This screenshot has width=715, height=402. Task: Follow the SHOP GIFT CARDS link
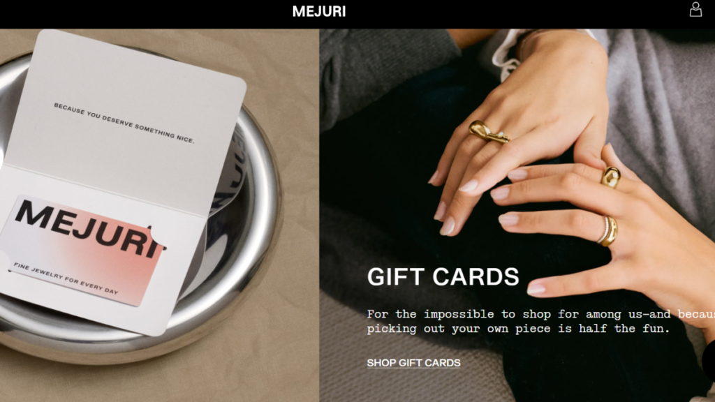click(x=413, y=363)
